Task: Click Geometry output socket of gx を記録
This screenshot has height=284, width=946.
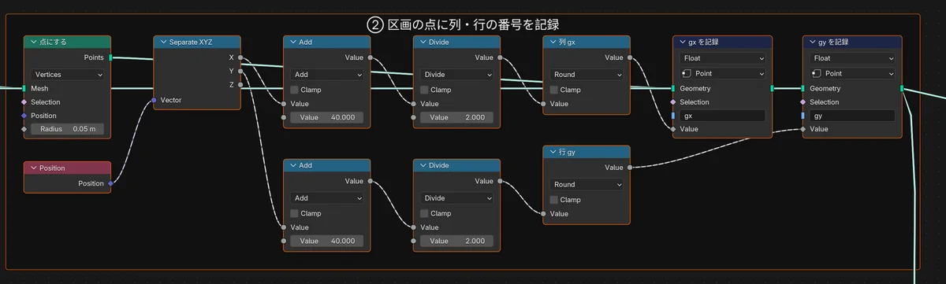Action: click(x=773, y=88)
